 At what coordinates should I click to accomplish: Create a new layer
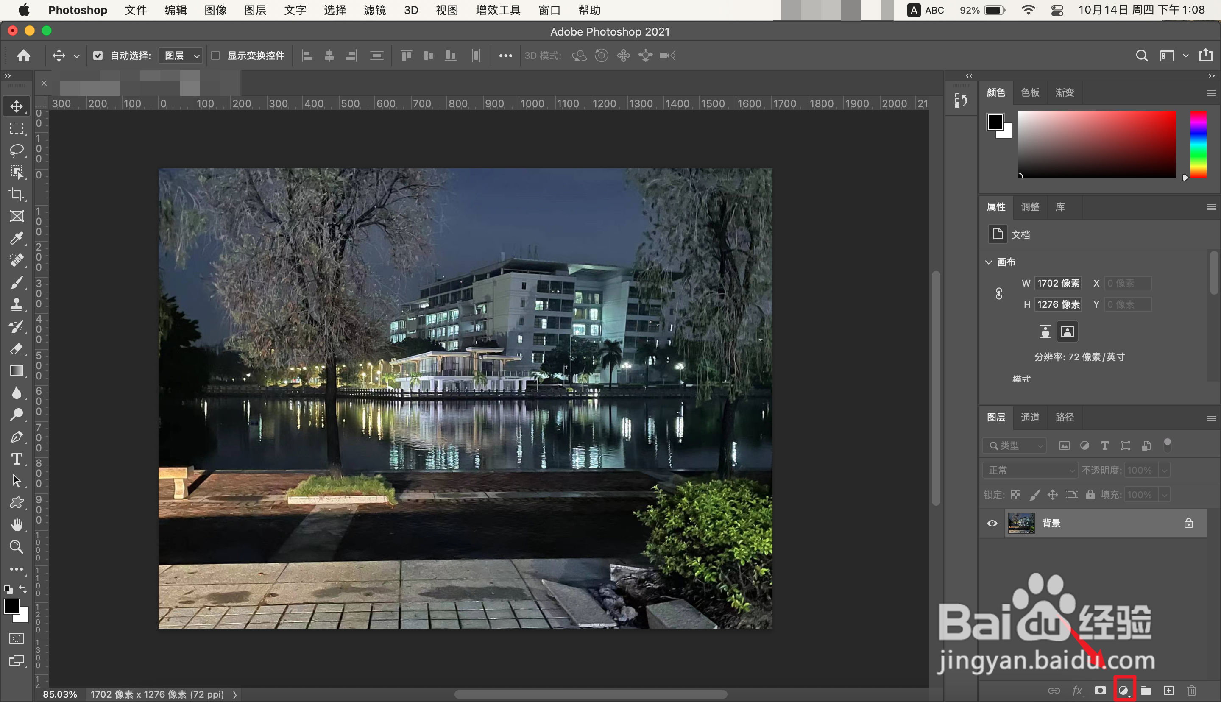tap(1168, 691)
